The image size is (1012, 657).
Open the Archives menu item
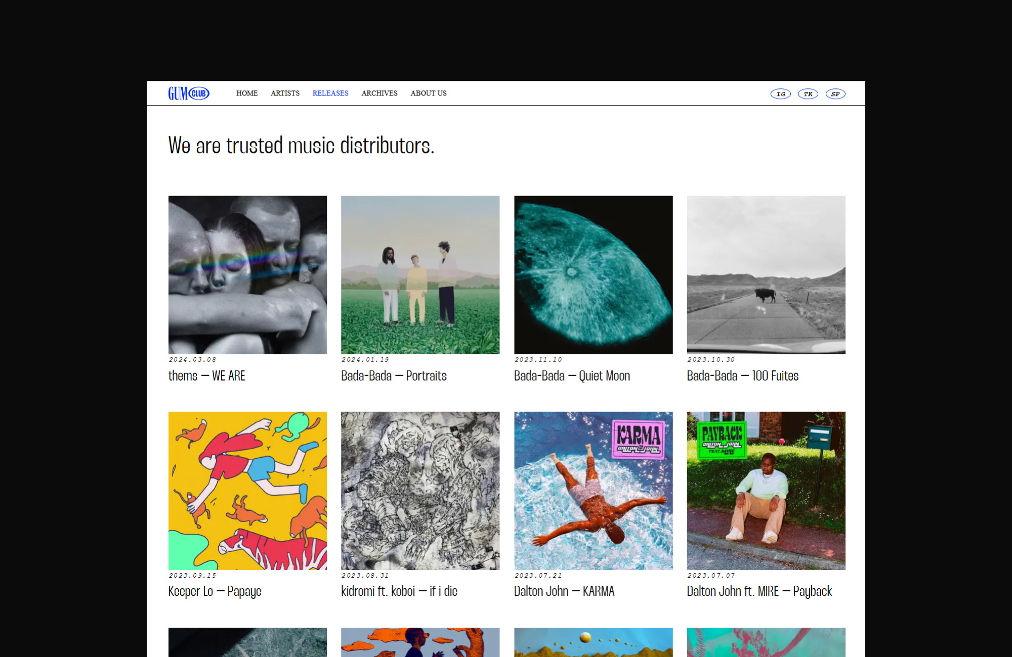(x=379, y=93)
